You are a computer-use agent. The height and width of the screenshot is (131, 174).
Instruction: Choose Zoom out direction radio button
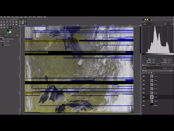pos(3,45)
